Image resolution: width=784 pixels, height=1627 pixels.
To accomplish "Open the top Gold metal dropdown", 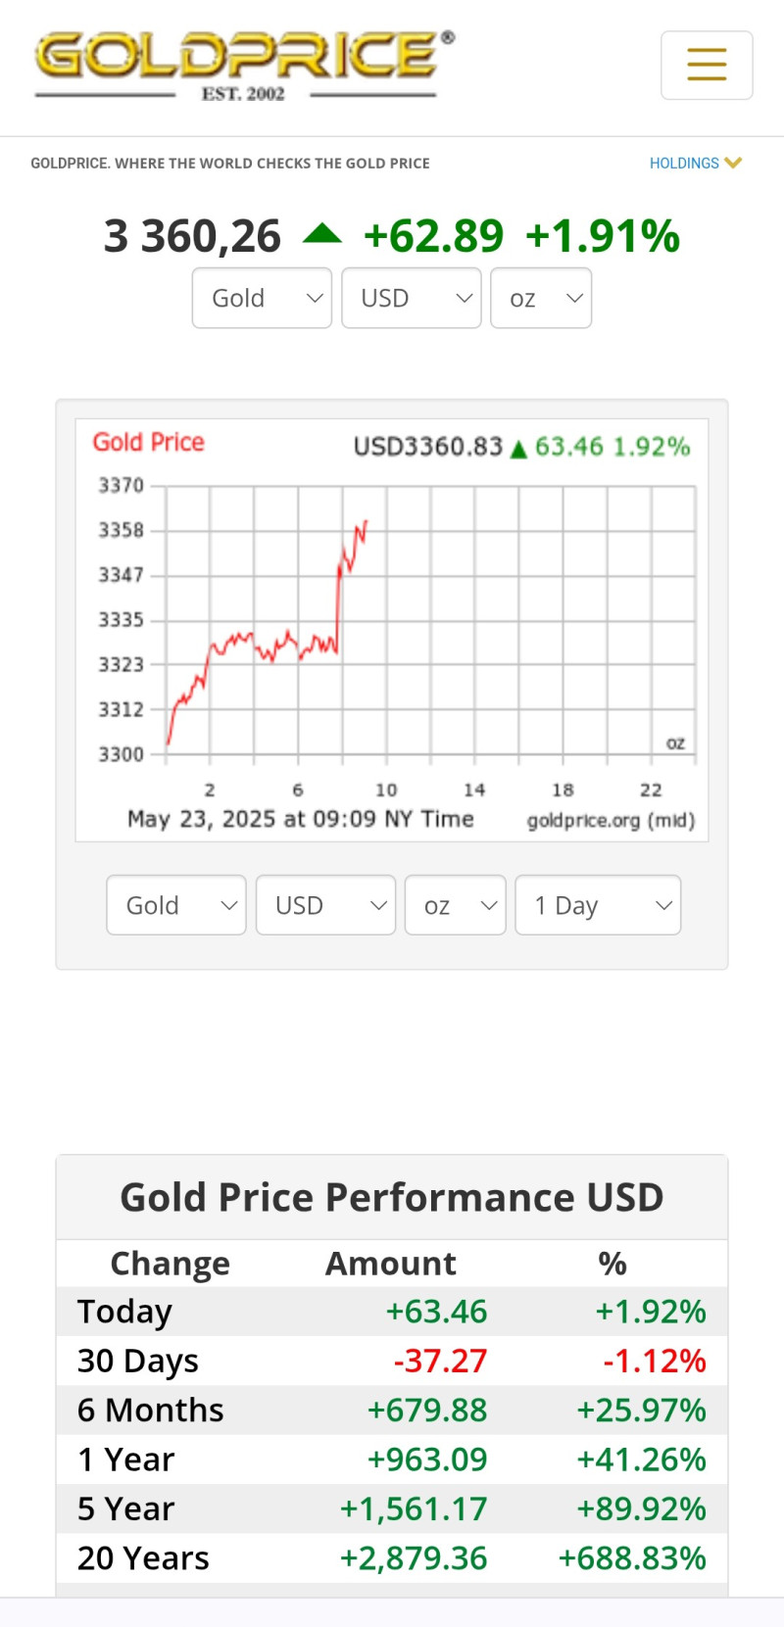I will [x=262, y=298].
